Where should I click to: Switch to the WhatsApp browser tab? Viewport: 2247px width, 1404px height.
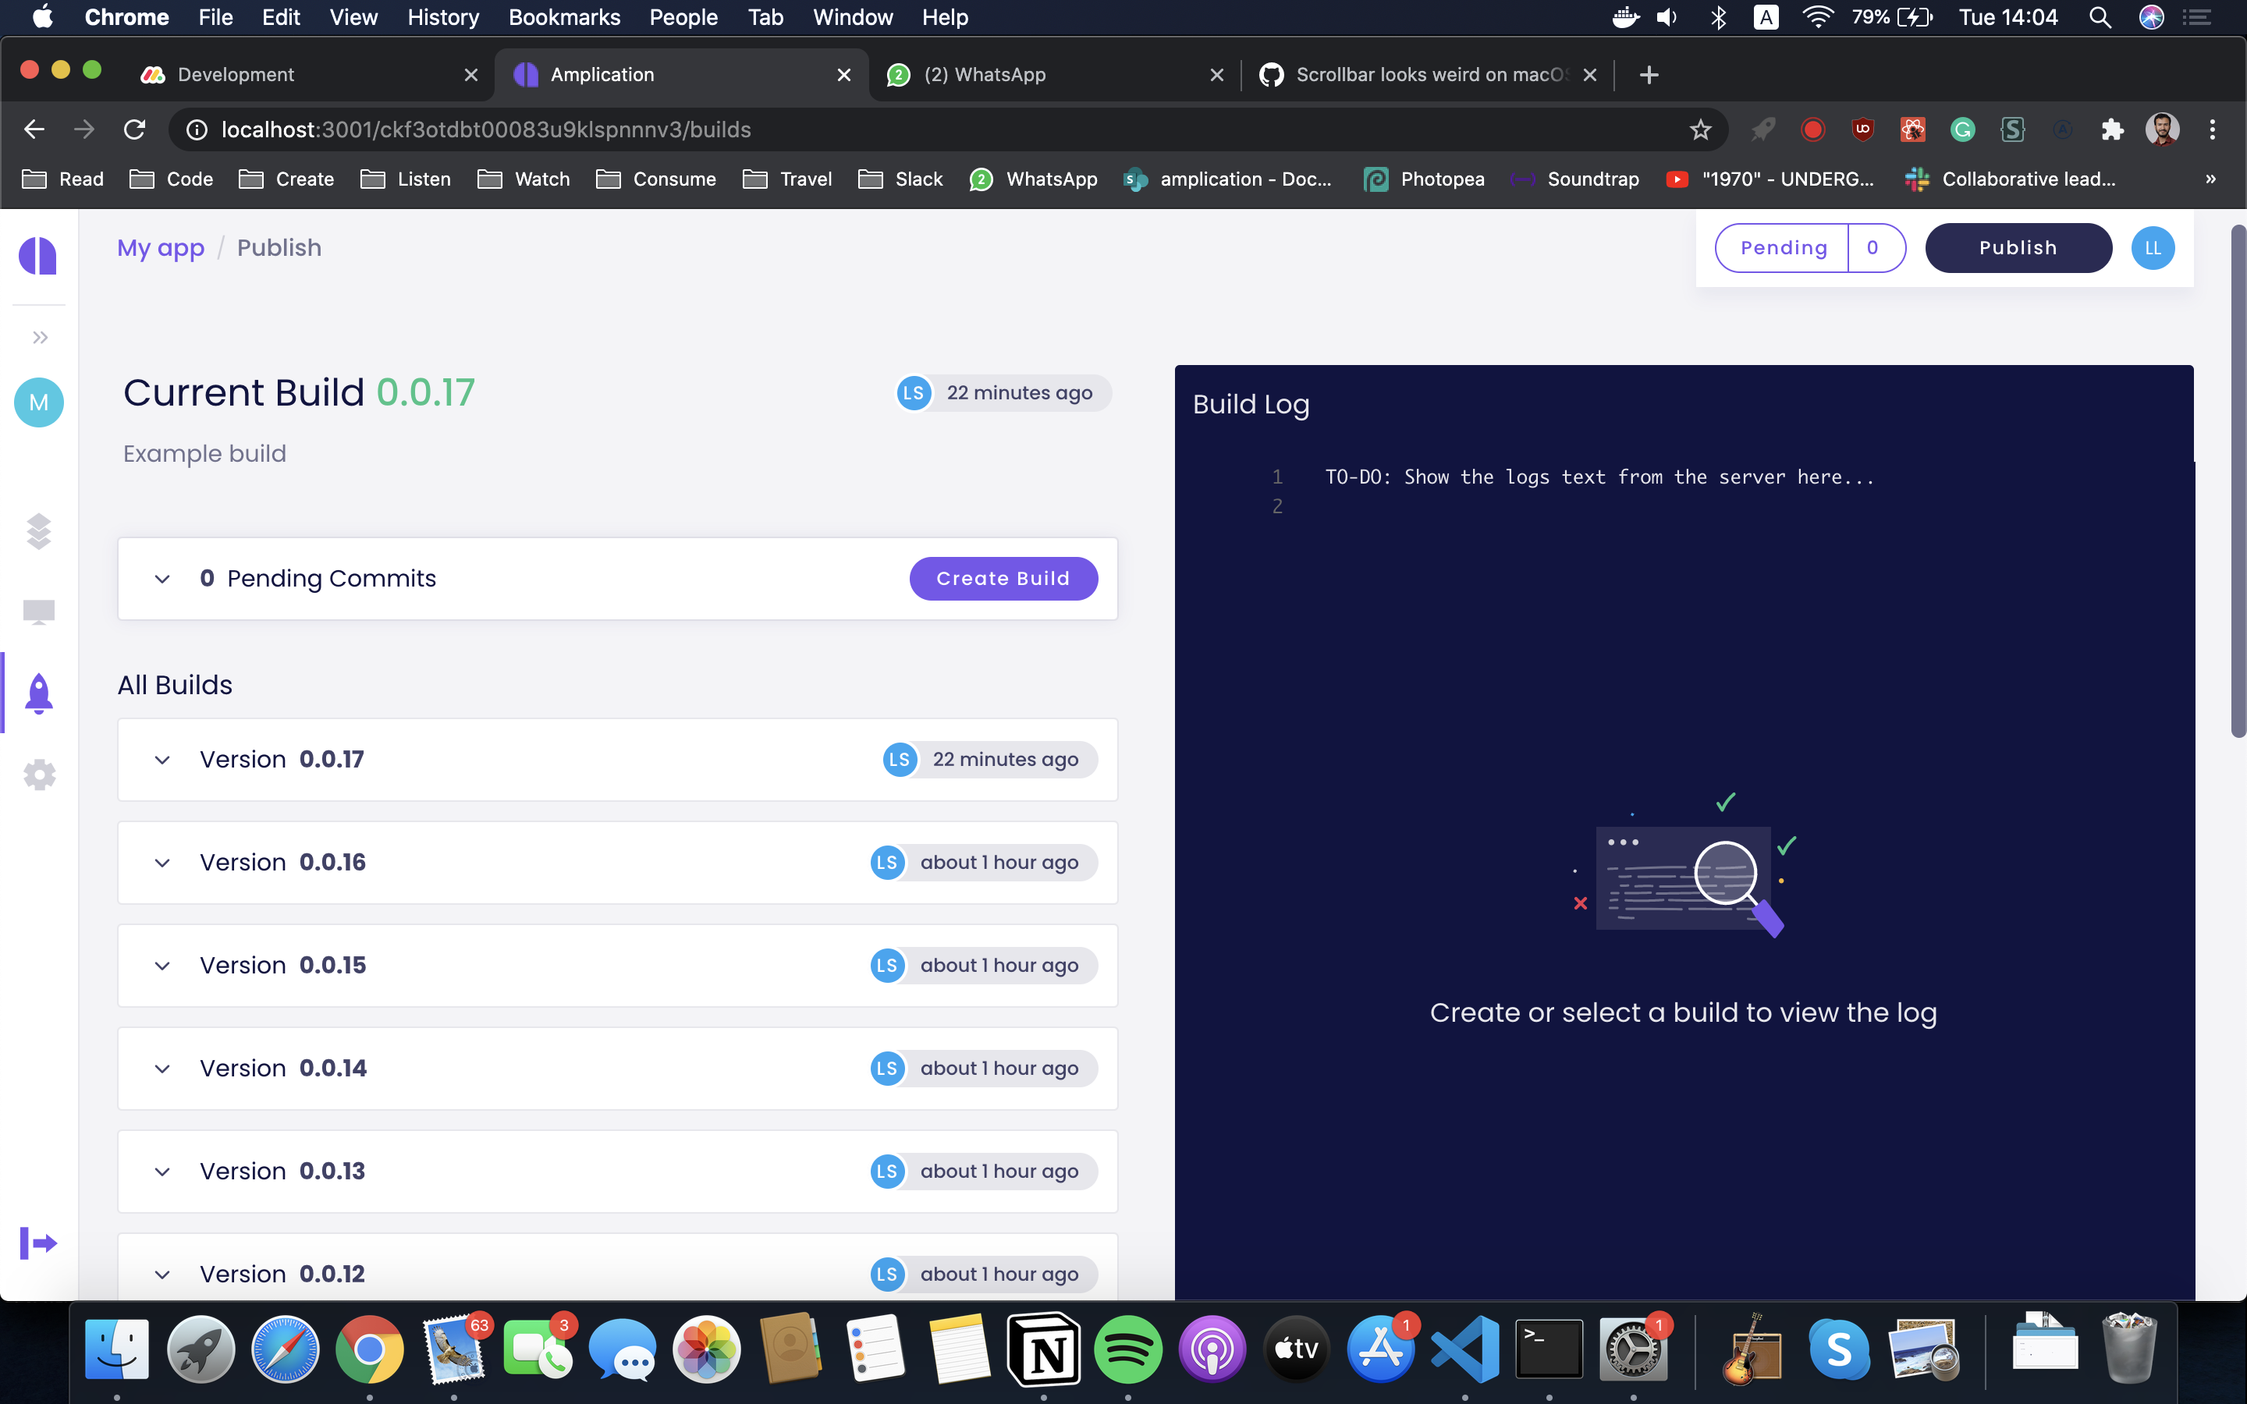[1054, 74]
